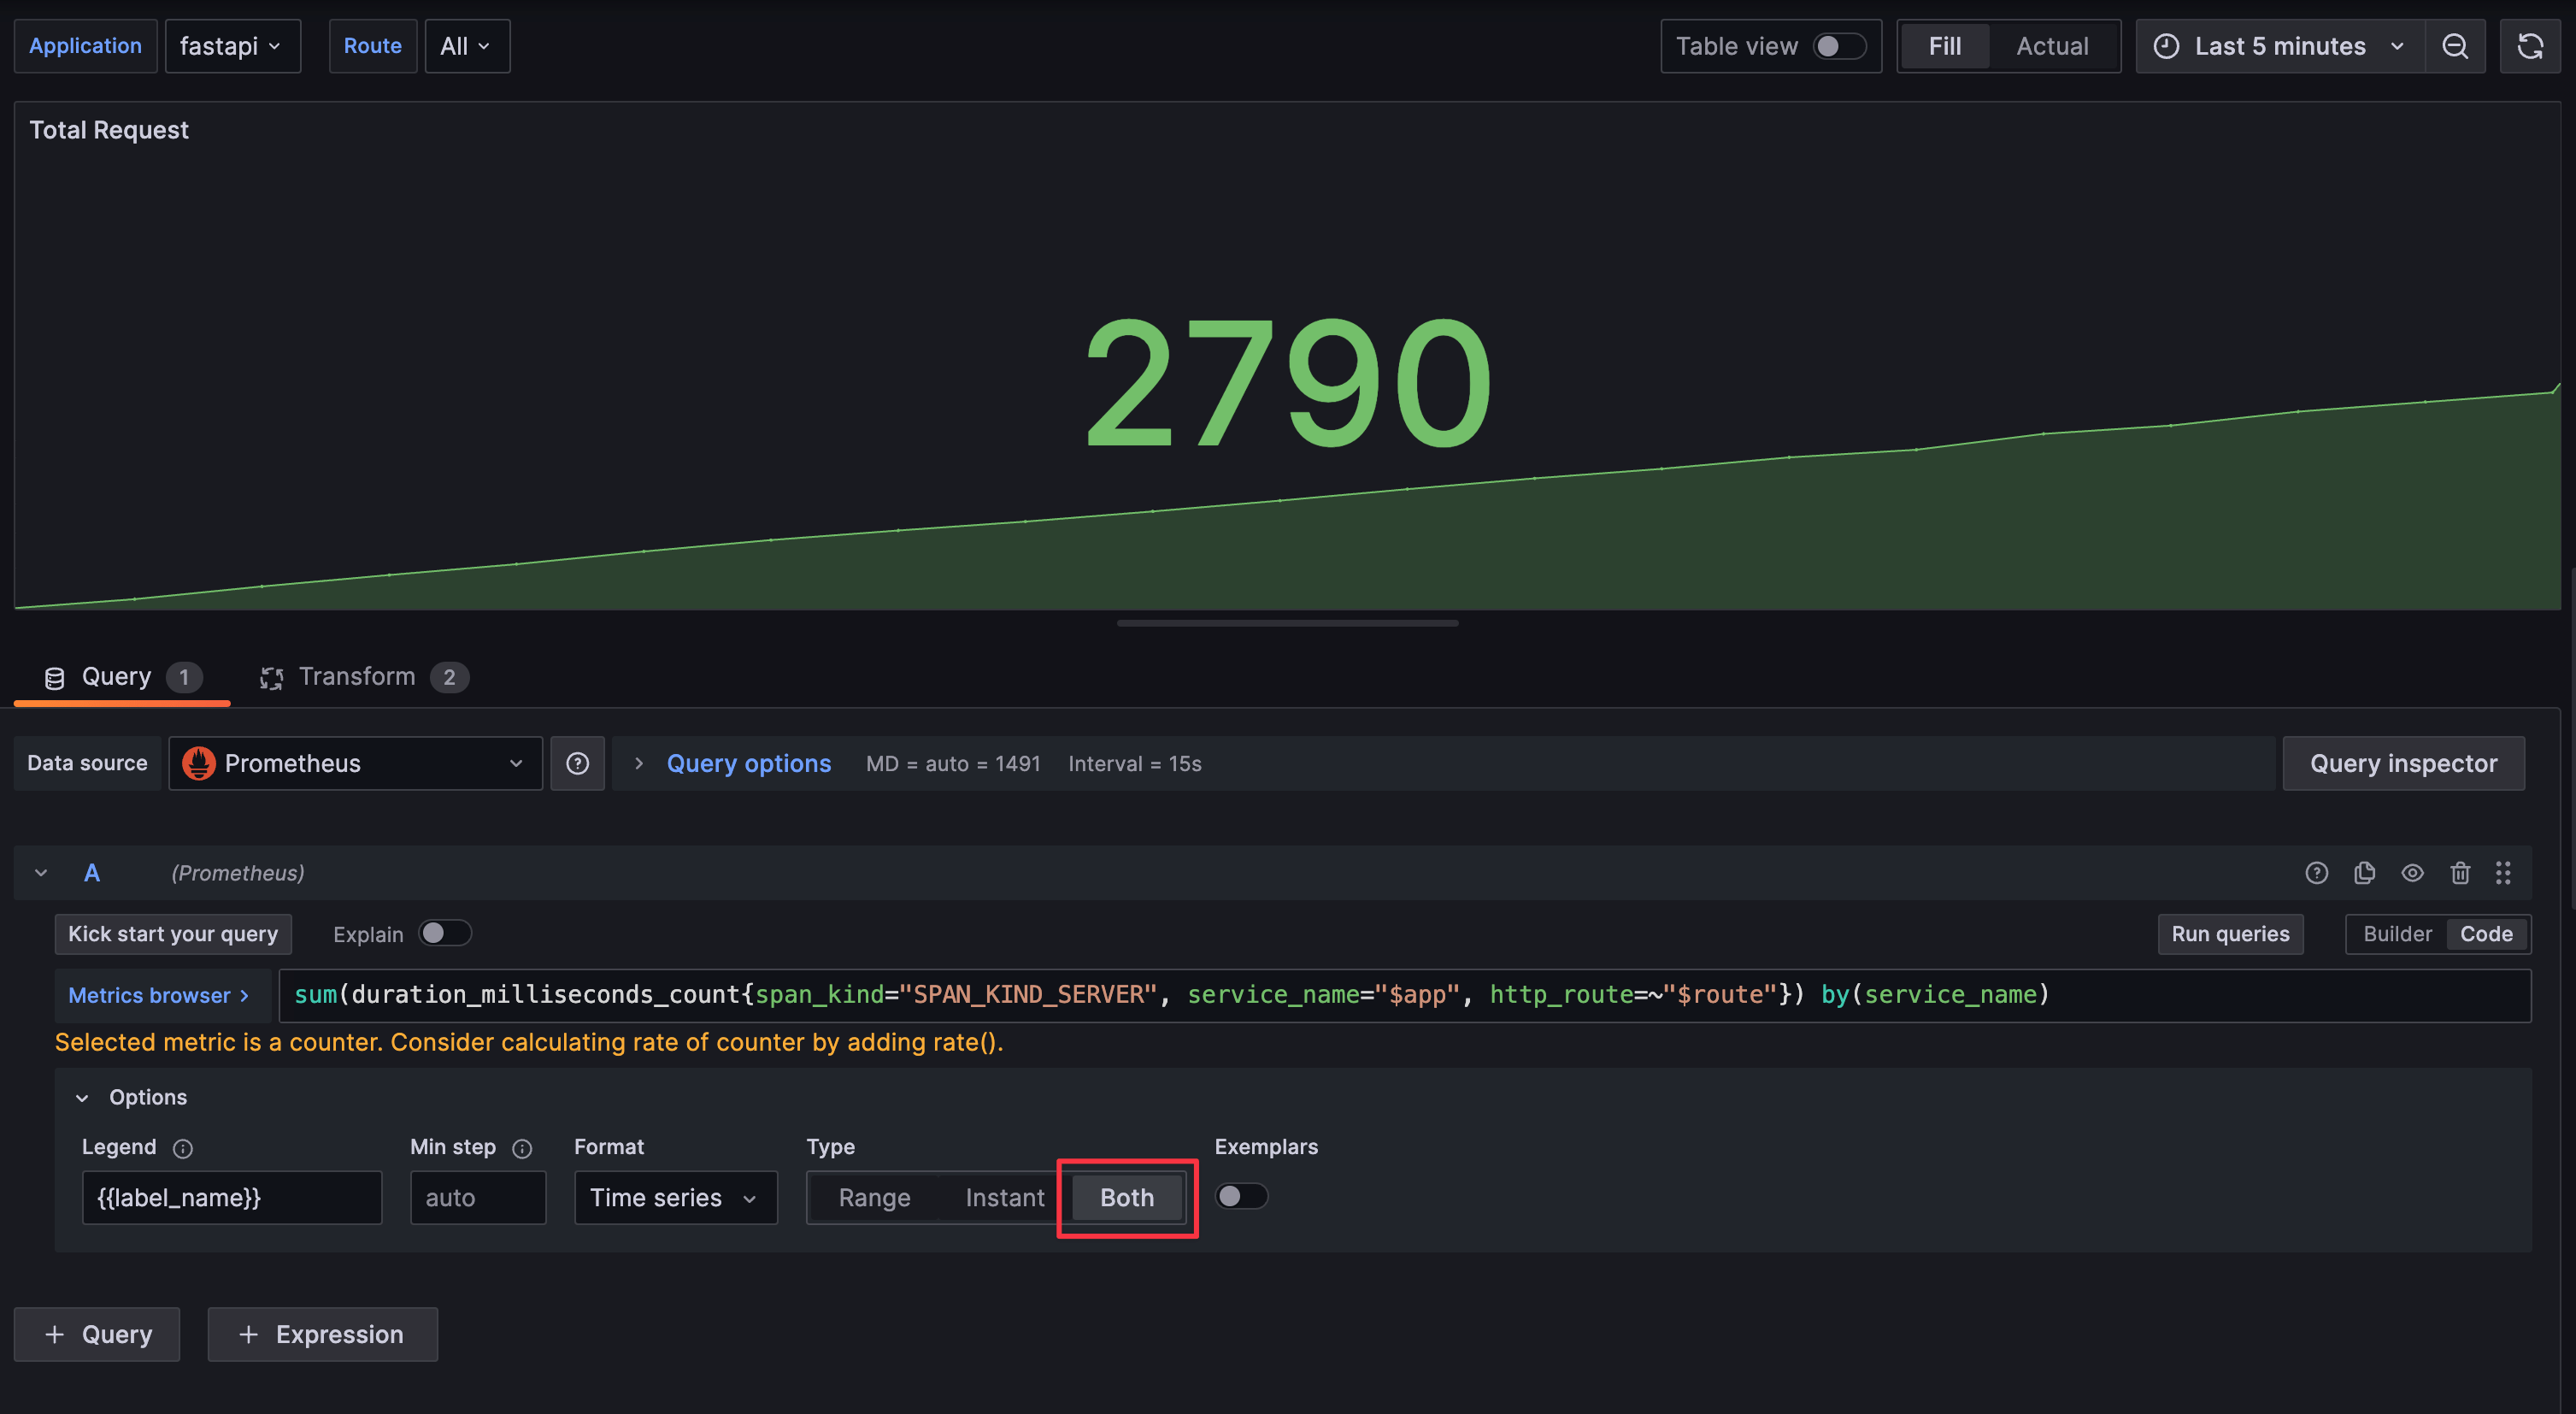Click the zoom out time range icon
Viewport: 2576px width, 1414px height.
(x=2454, y=46)
